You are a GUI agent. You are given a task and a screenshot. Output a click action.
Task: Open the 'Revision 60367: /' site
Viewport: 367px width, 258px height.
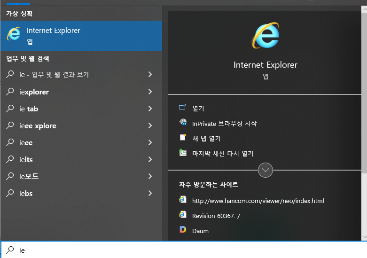tap(216, 216)
